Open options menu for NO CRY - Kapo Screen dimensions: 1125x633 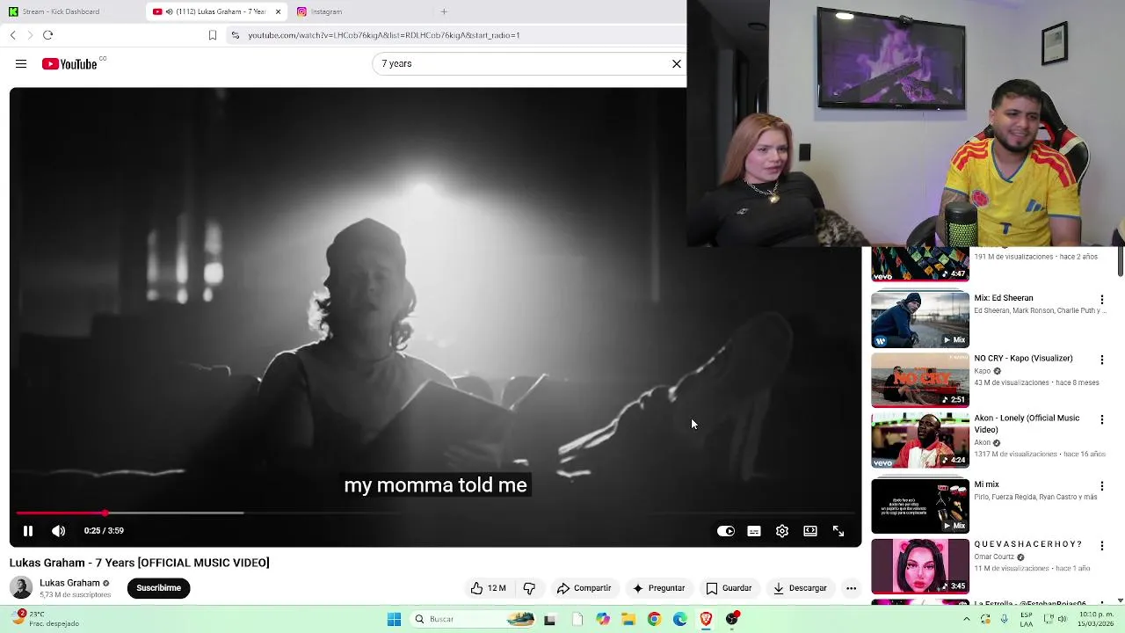pyautogui.click(x=1102, y=360)
